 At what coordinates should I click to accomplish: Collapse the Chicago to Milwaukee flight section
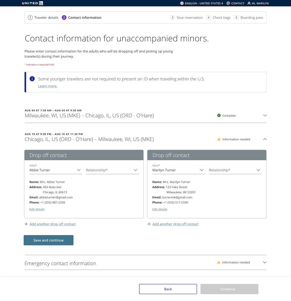tap(265, 139)
